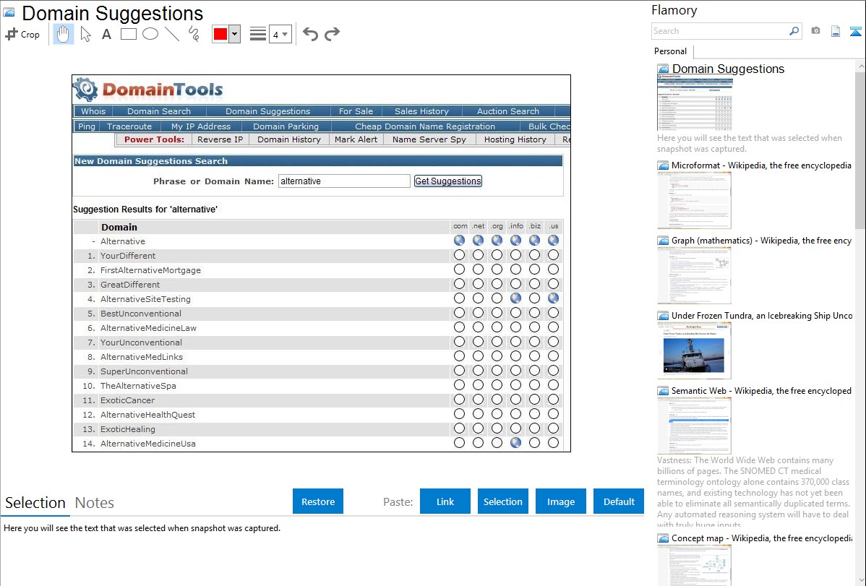Open the Semantic Web snapshot thumbnail
The image size is (866, 586).
[x=694, y=426]
